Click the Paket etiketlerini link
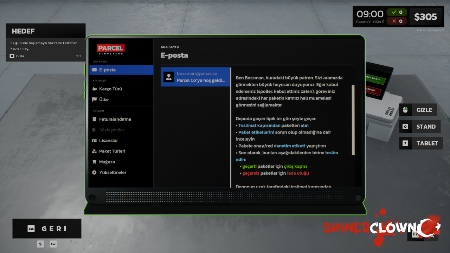450x253 pixels. [x=256, y=132]
